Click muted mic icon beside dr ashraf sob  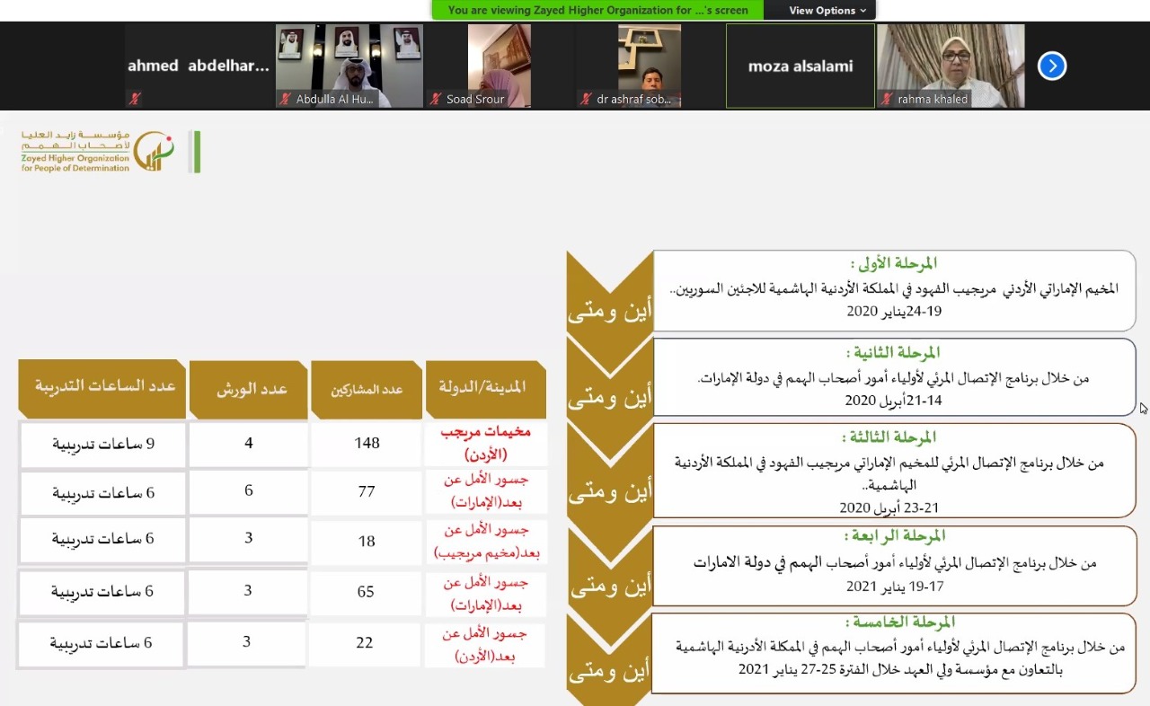586,99
